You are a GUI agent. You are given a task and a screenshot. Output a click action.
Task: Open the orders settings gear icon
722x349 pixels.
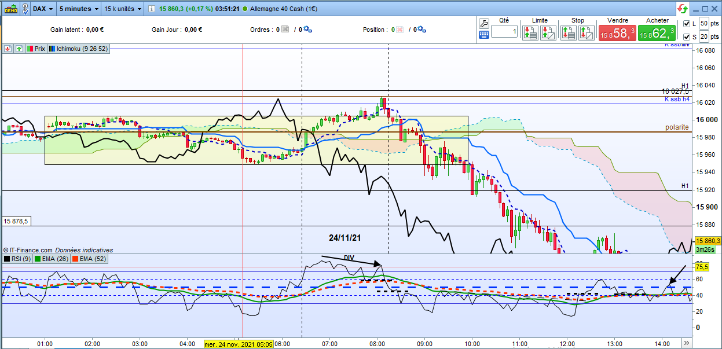coord(307,30)
